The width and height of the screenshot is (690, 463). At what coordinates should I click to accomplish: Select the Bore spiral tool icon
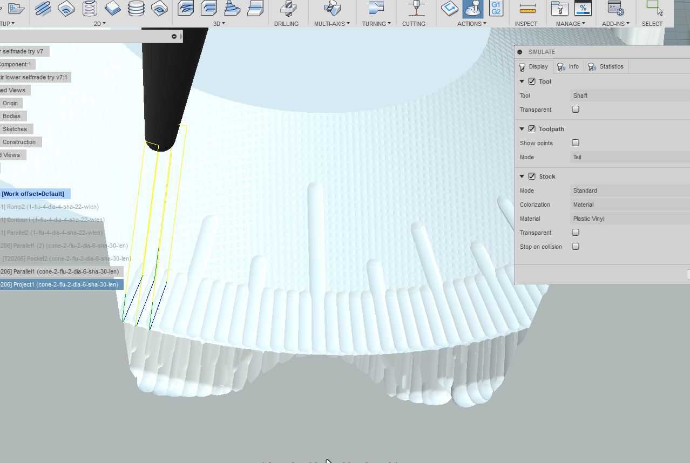click(90, 8)
